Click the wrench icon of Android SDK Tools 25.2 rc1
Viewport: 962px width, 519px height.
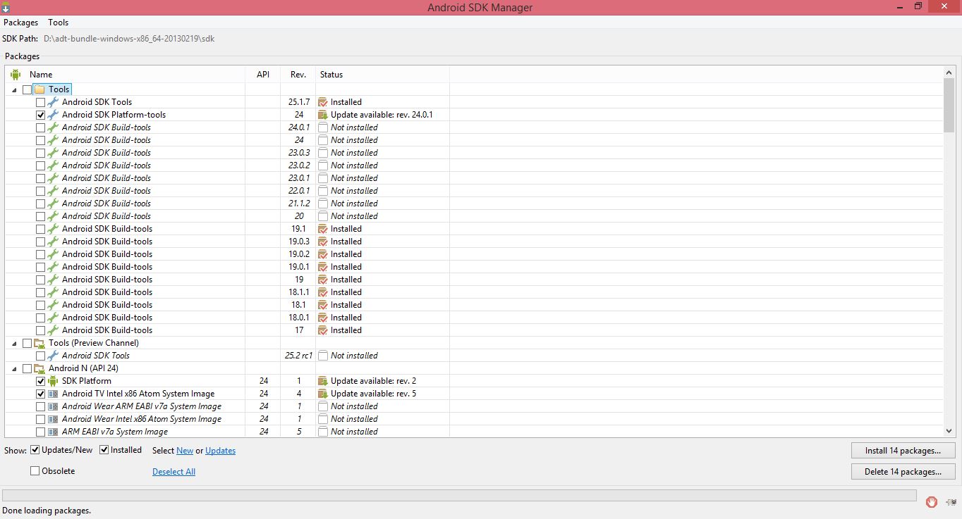(x=53, y=356)
